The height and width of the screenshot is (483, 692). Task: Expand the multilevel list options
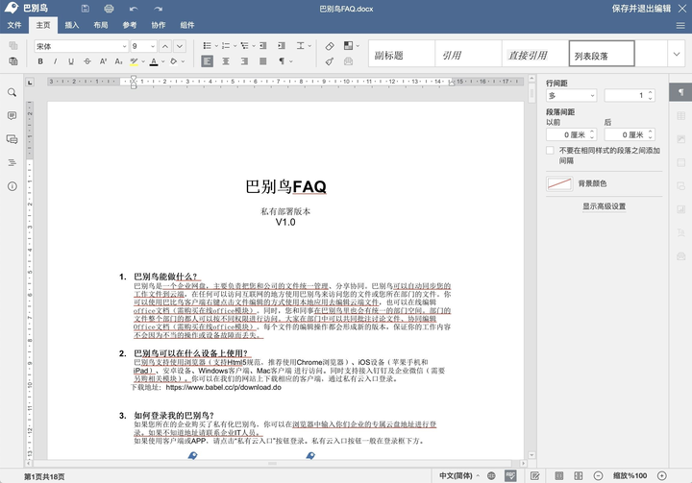[x=254, y=46]
